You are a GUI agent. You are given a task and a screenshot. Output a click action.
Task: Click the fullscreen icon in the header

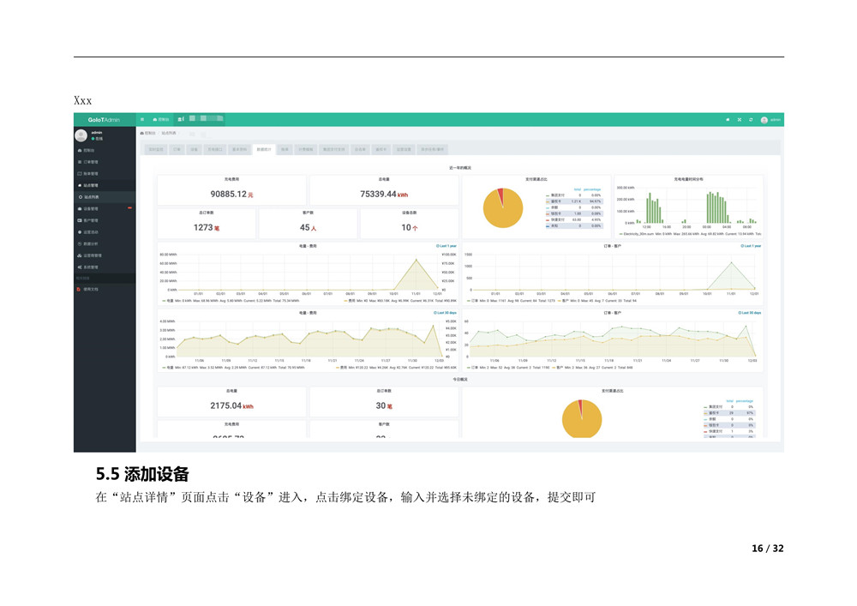tap(740, 120)
